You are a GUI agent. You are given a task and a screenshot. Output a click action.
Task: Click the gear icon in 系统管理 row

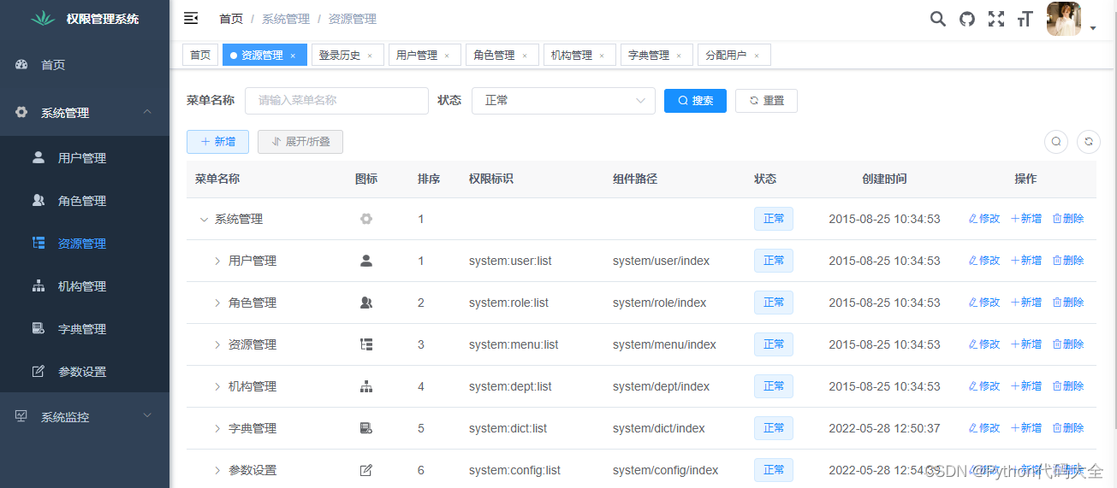(366, 219)
